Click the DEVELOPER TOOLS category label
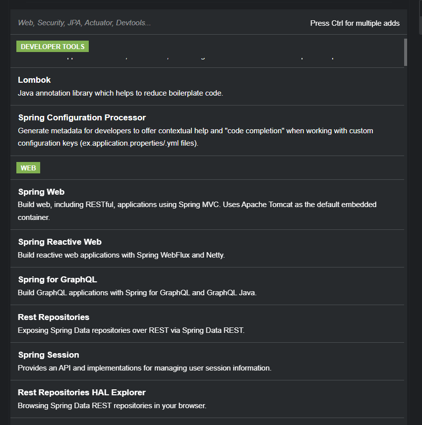 pos(53,47)
